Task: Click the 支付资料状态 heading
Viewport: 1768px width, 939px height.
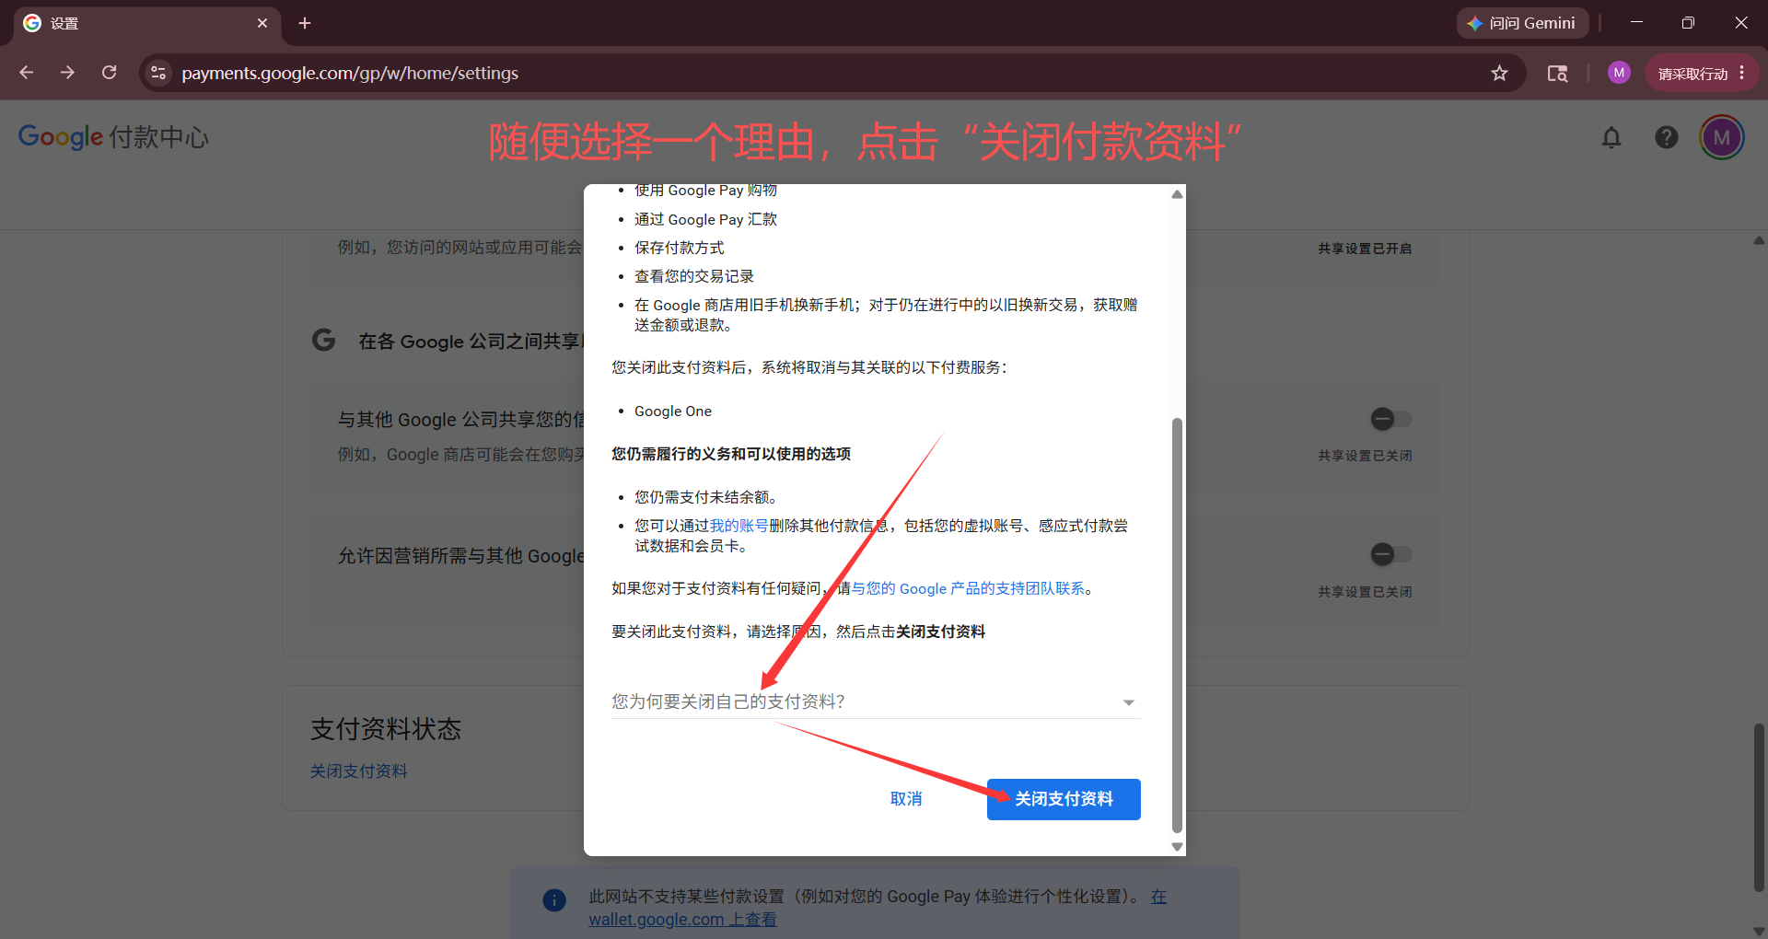Action: (386, 729)
